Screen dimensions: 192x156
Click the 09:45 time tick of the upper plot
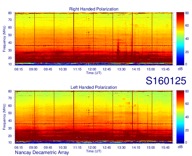(x=48, y=69)
